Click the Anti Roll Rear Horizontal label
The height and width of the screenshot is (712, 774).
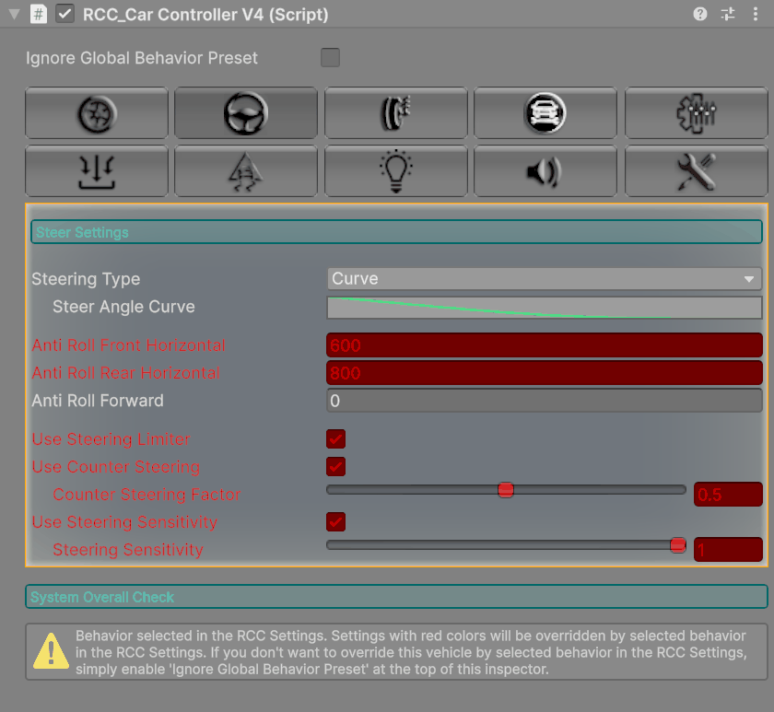pos(126,372)
